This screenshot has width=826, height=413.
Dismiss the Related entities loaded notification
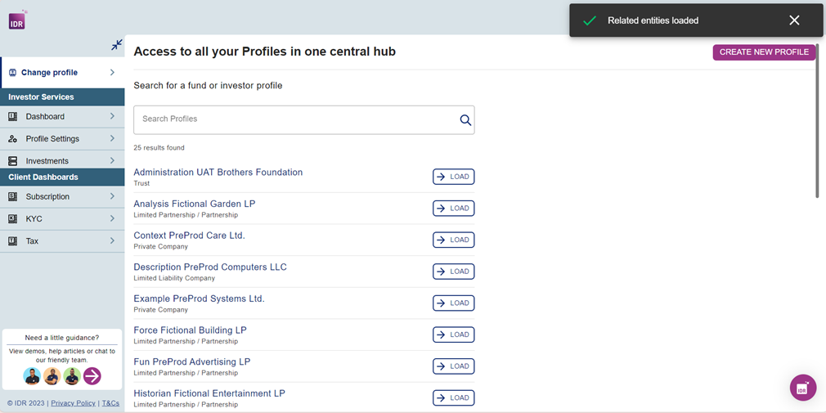coord(794,20)
